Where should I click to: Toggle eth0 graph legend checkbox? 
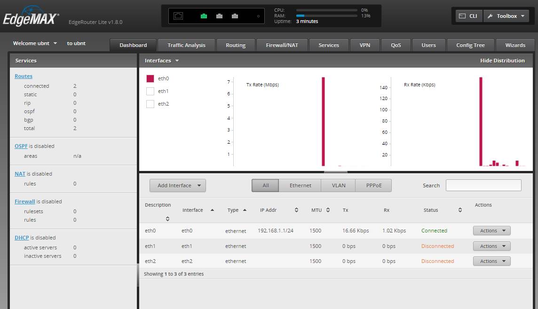click(150, 78)
